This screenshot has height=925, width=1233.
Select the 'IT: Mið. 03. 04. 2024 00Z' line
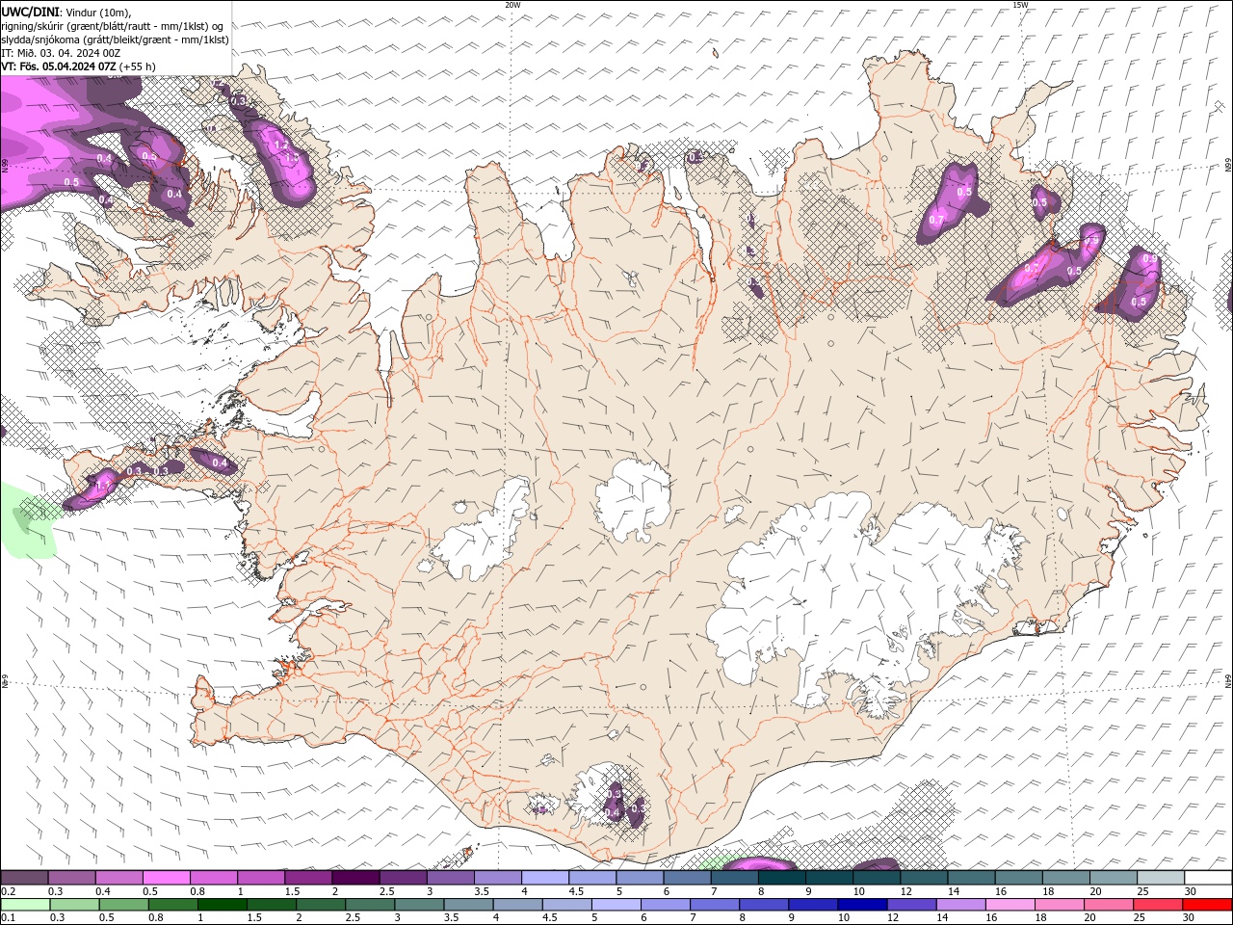click(61, 53)
